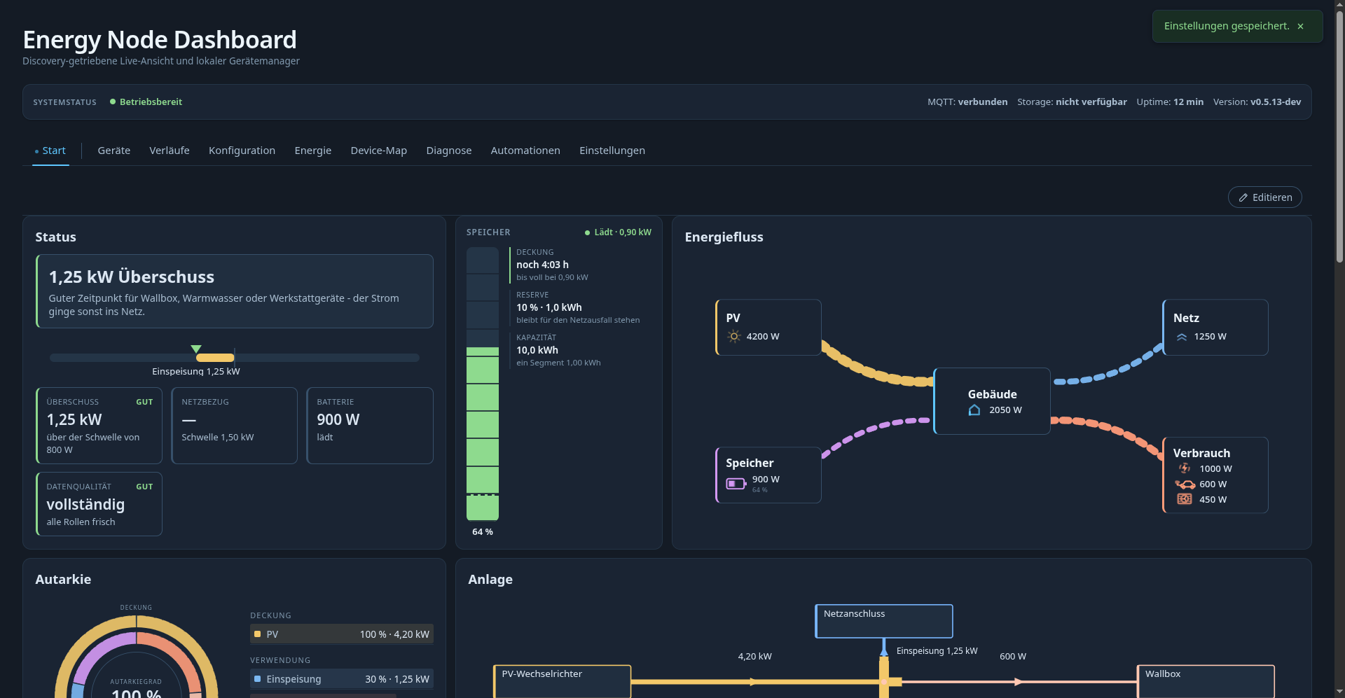Viewport: 1345px width, 698px height.
Task: Click the Batterie 900 W card
Action: coord(370,426)
